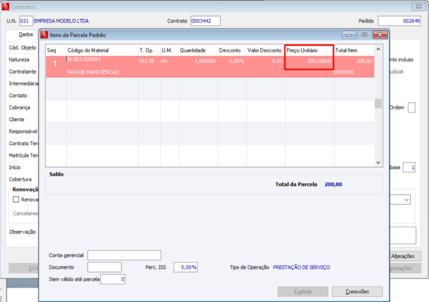Switch to the Dados tab in Contratos
Viewport: 429px width, 302px height.
pyautogui.click(x=26, y=34)
